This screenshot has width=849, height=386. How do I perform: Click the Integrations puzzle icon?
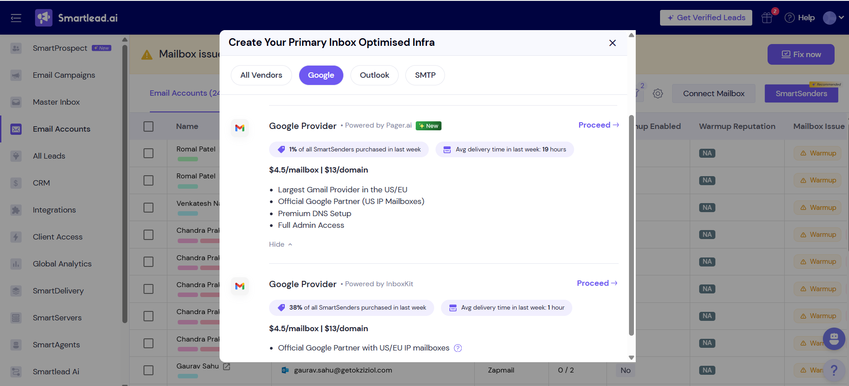(x=16, y=210)
